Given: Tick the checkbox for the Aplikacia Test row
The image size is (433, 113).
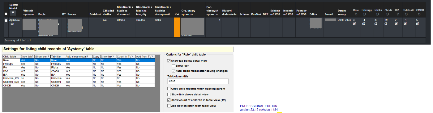Looking at the screenshot, I should point(6,20).
